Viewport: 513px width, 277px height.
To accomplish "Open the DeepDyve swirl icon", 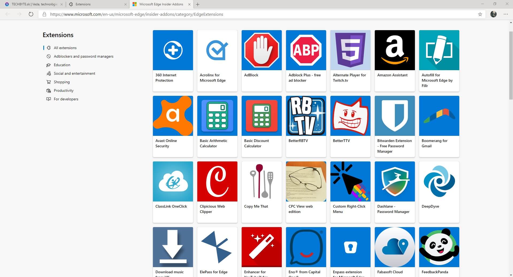I will 439,181.
